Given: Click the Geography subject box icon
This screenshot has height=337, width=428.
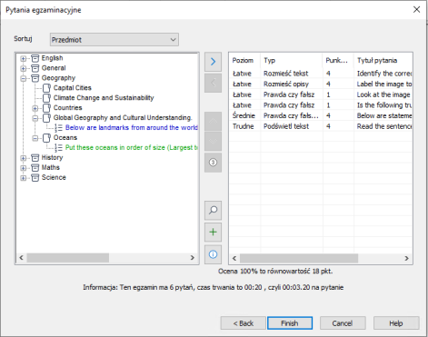Looking at the screenshot, I should coord(35,78).
